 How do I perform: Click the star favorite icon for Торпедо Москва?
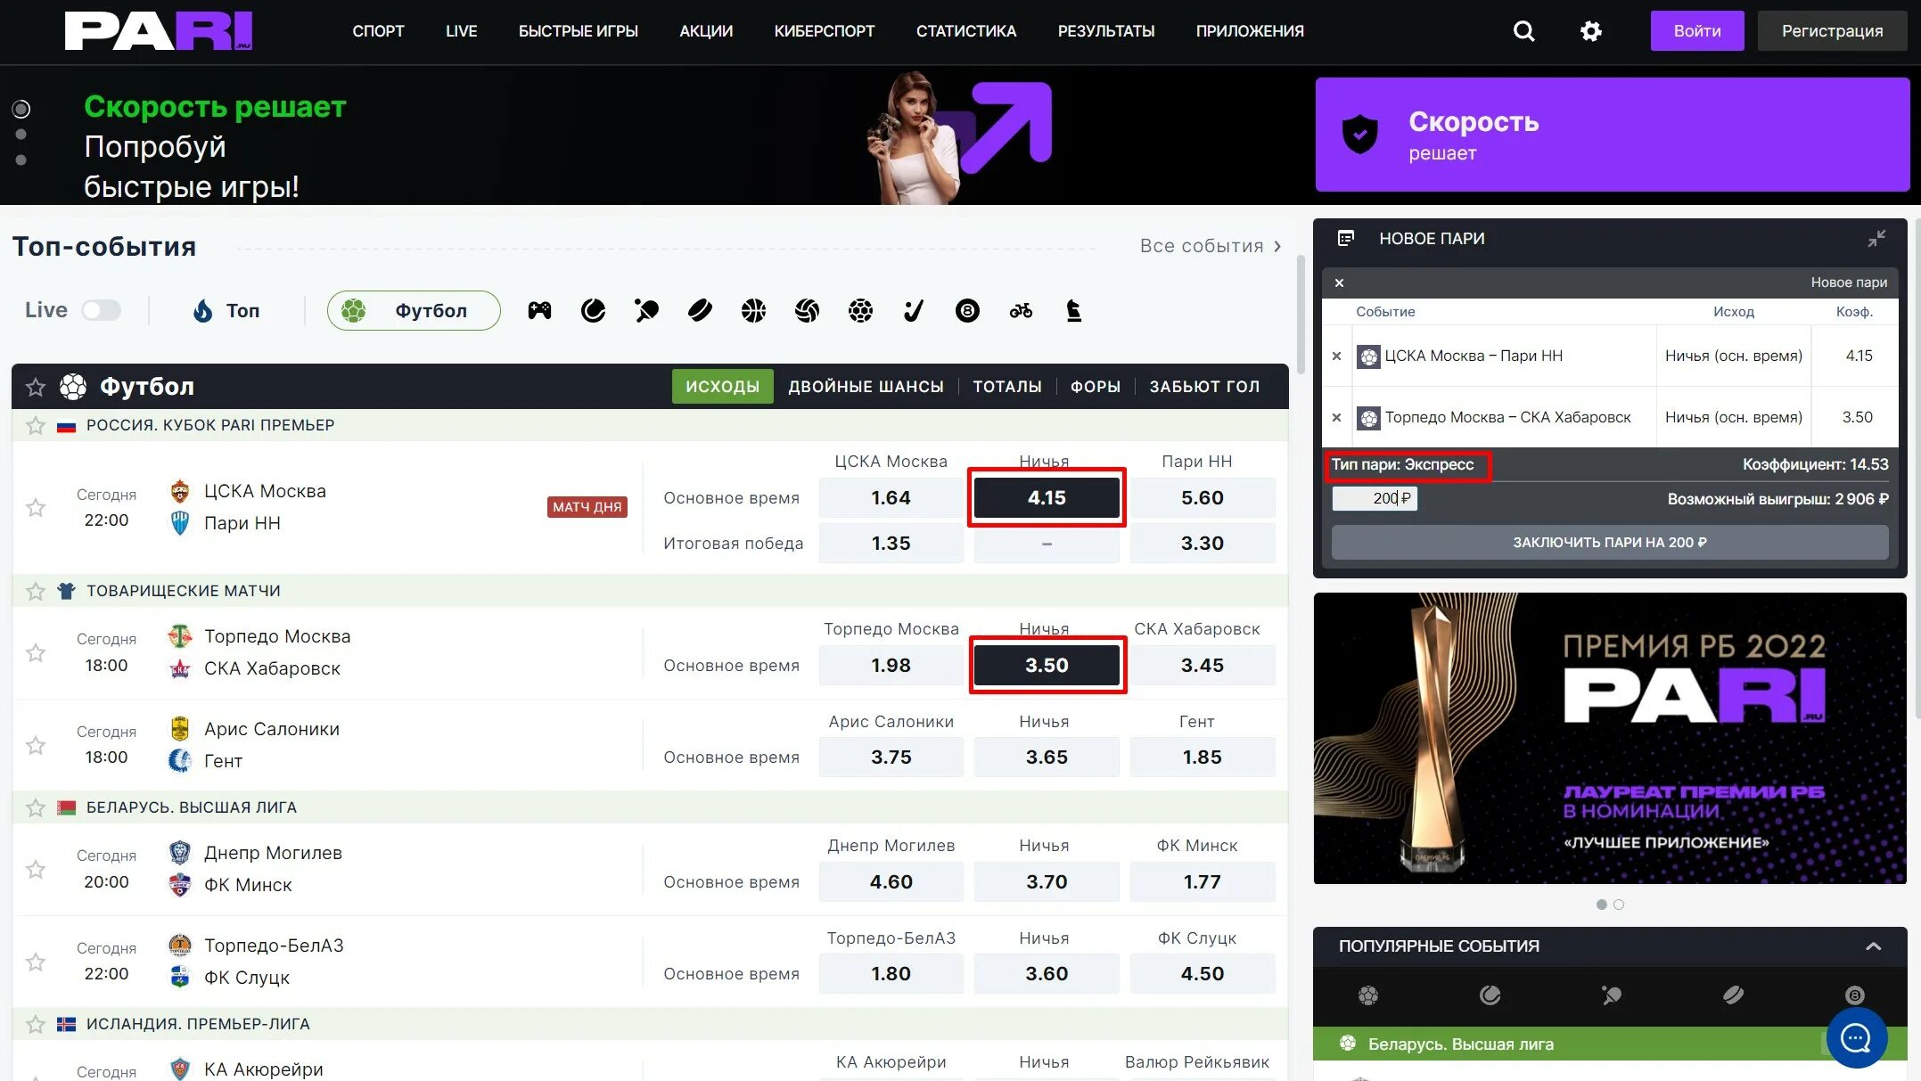point(34,651)
